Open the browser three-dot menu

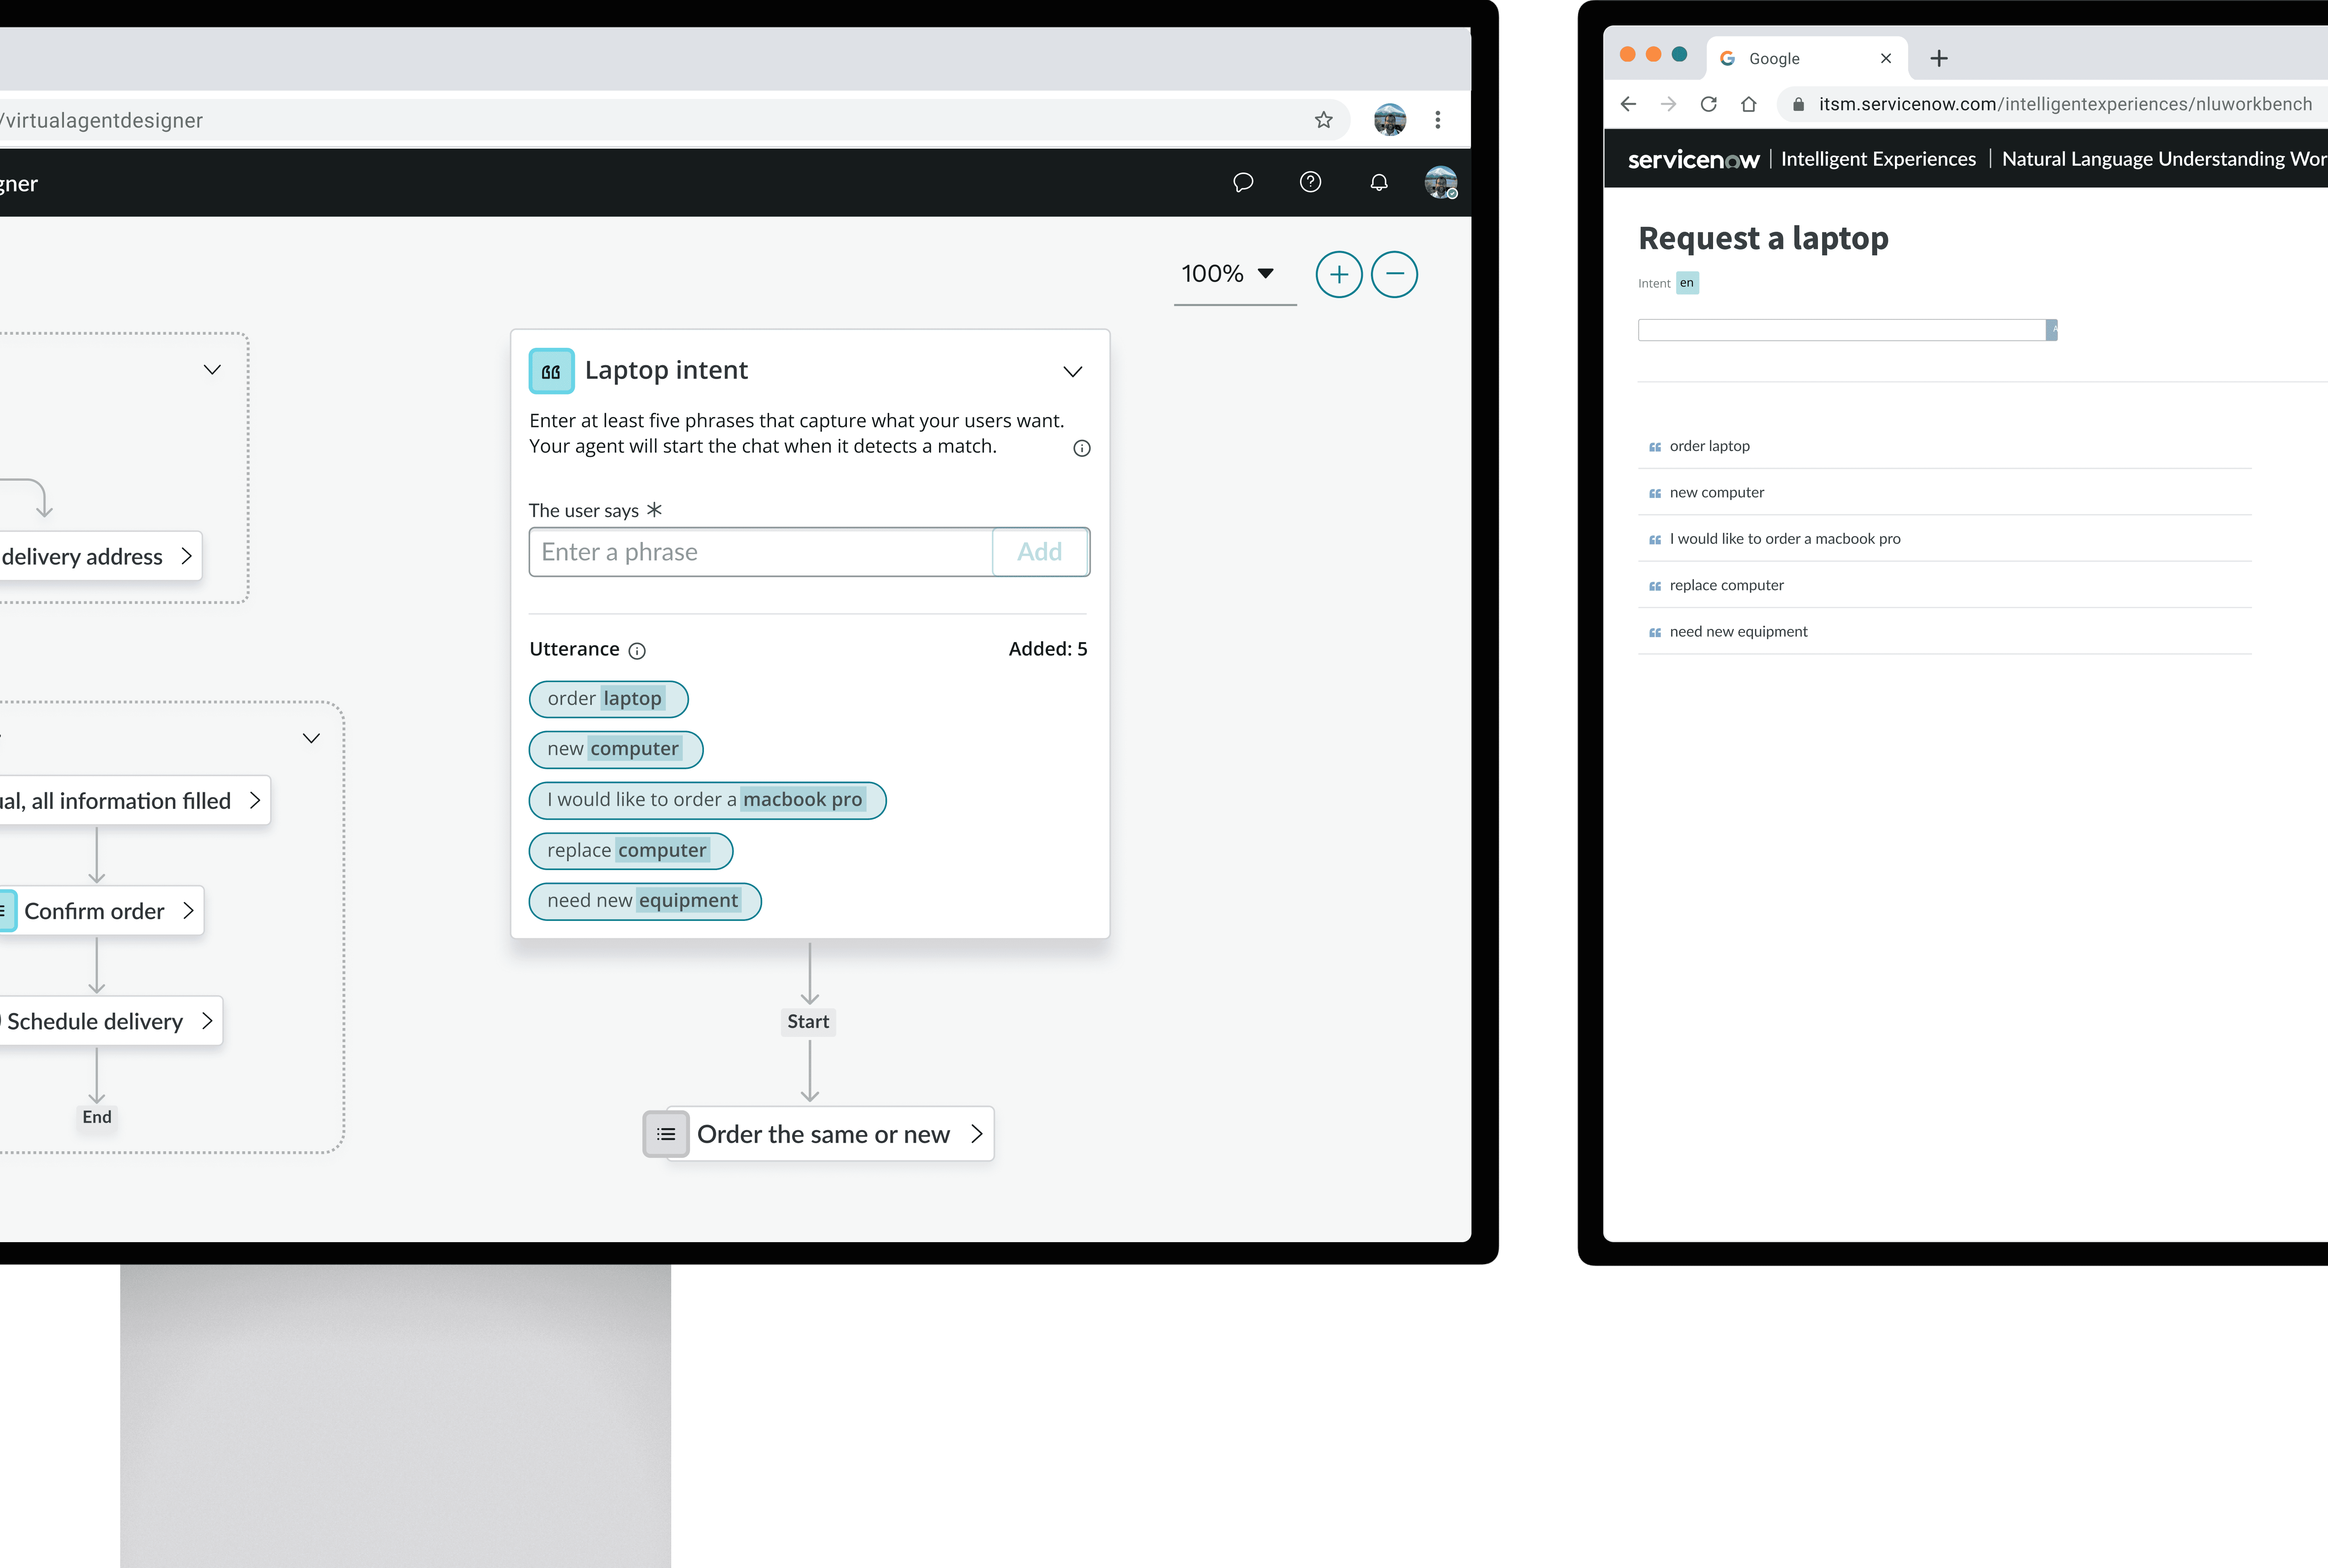tap(1438, 120)
